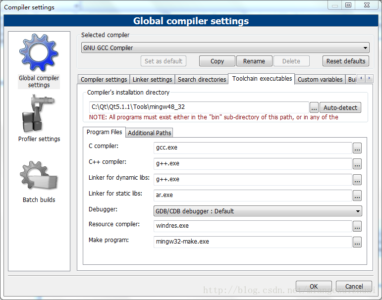The height and width of the screenshot is (300, 382).
Task: Browse for the static libs linker
Action: click(357, 196)
